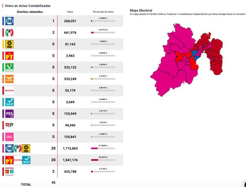This screenshot has height=187, width=246.
Task: Click the coalition percentage bar showing 27.4005 %
Action: coord(103,148)
